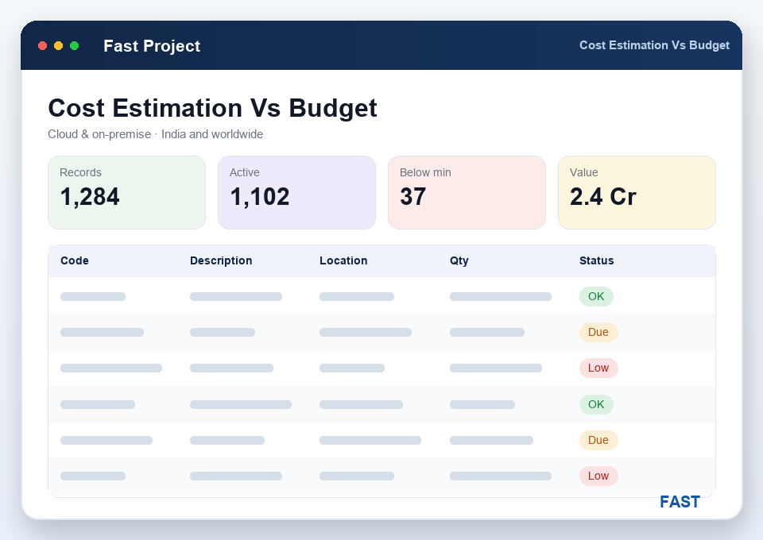Sort by the Code column header

pyautogui.click(x=75, y=260)
